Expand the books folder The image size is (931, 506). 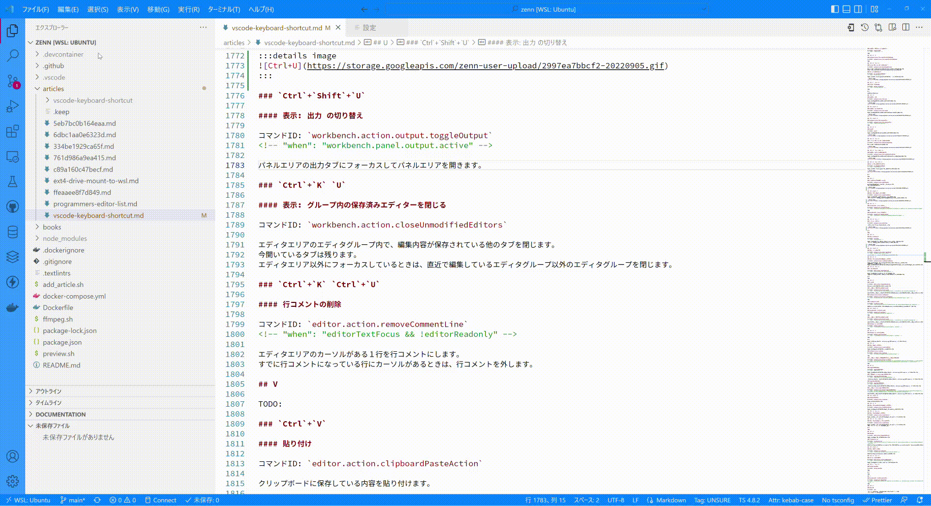37,227
